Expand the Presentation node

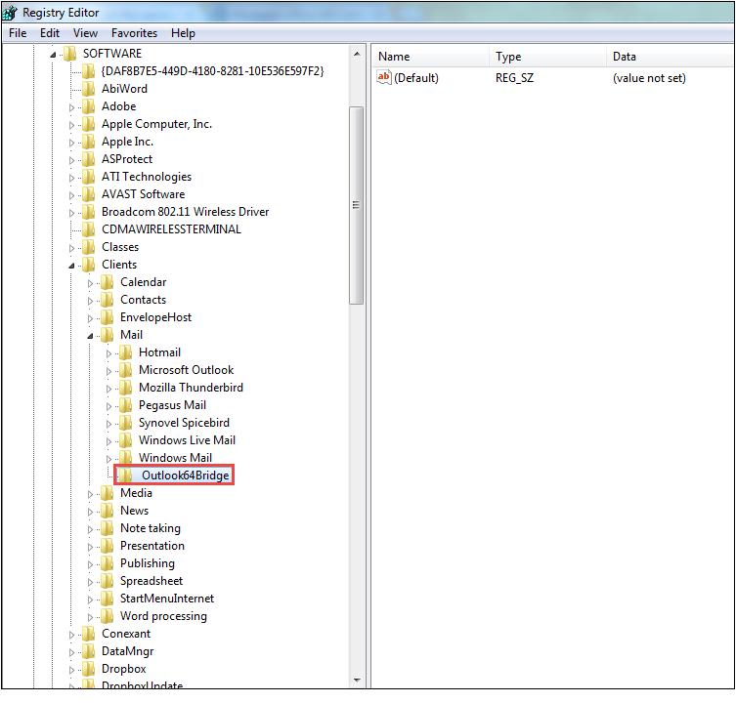tap(90, 547)
